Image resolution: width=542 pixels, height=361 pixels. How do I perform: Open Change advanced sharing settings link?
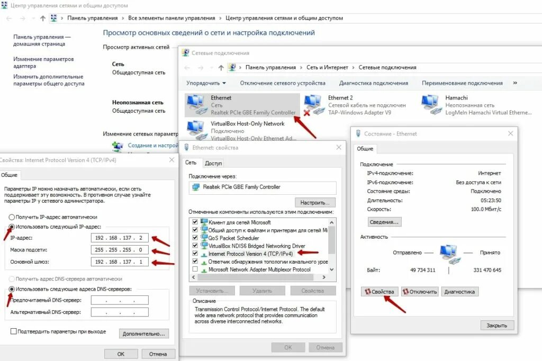pos(49,80)
